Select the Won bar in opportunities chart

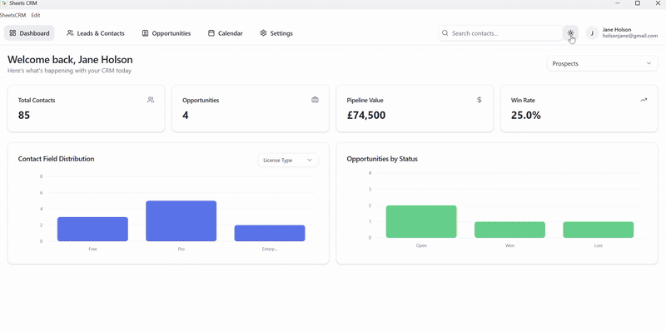tap(509, 230)
